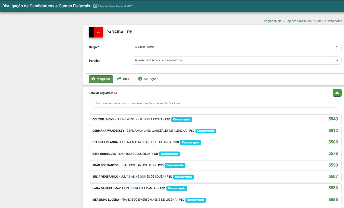Click the camera icon on Pesquisar button
Screen dimensions: 344x208
click(93, 79)
